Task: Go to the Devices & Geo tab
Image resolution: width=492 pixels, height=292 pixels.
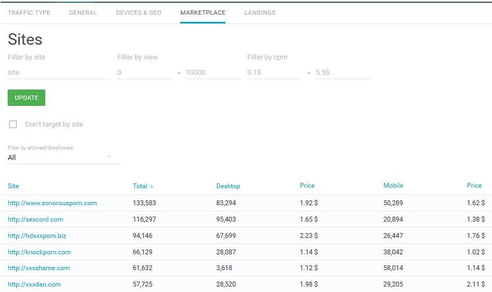Action: point(138,13)
